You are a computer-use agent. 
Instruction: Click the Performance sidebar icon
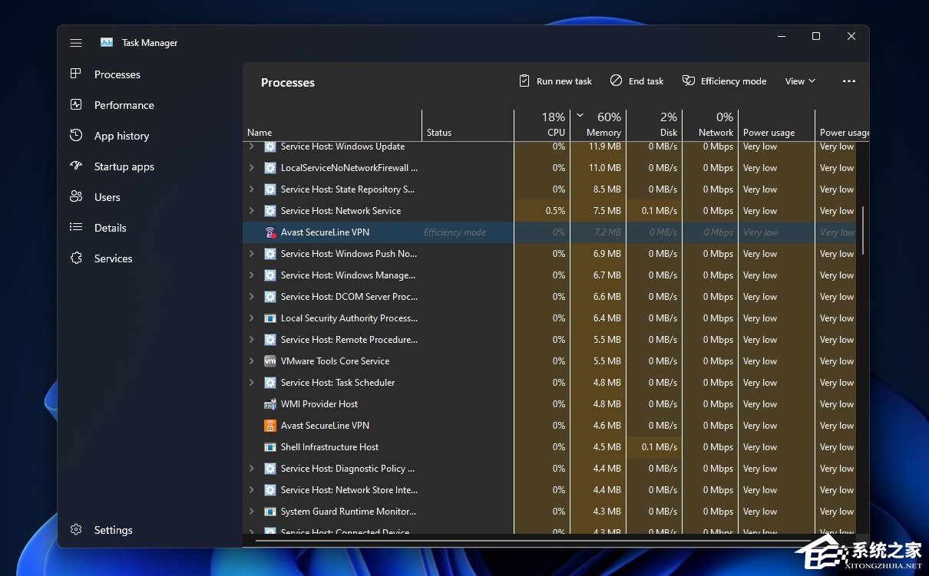click(x=76, y=105)
